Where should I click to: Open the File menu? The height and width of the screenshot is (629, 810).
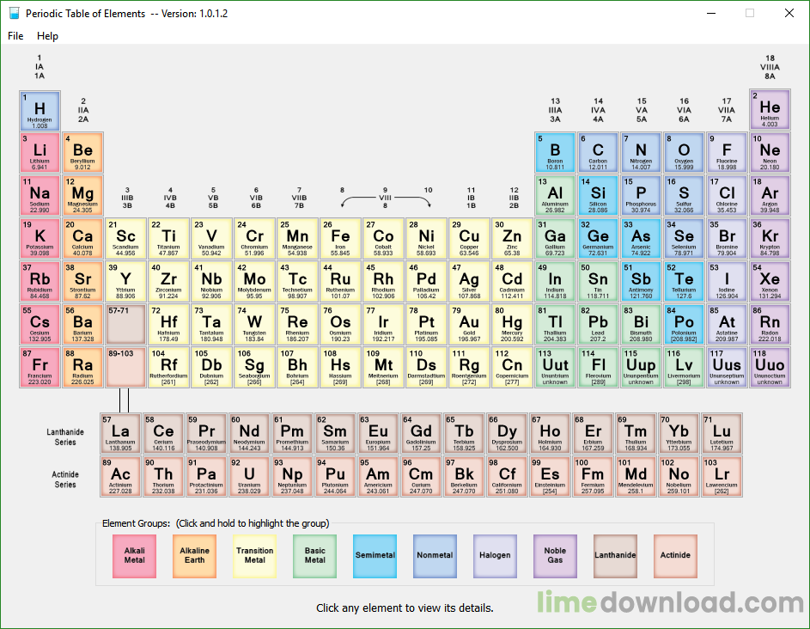click(15, 36)
